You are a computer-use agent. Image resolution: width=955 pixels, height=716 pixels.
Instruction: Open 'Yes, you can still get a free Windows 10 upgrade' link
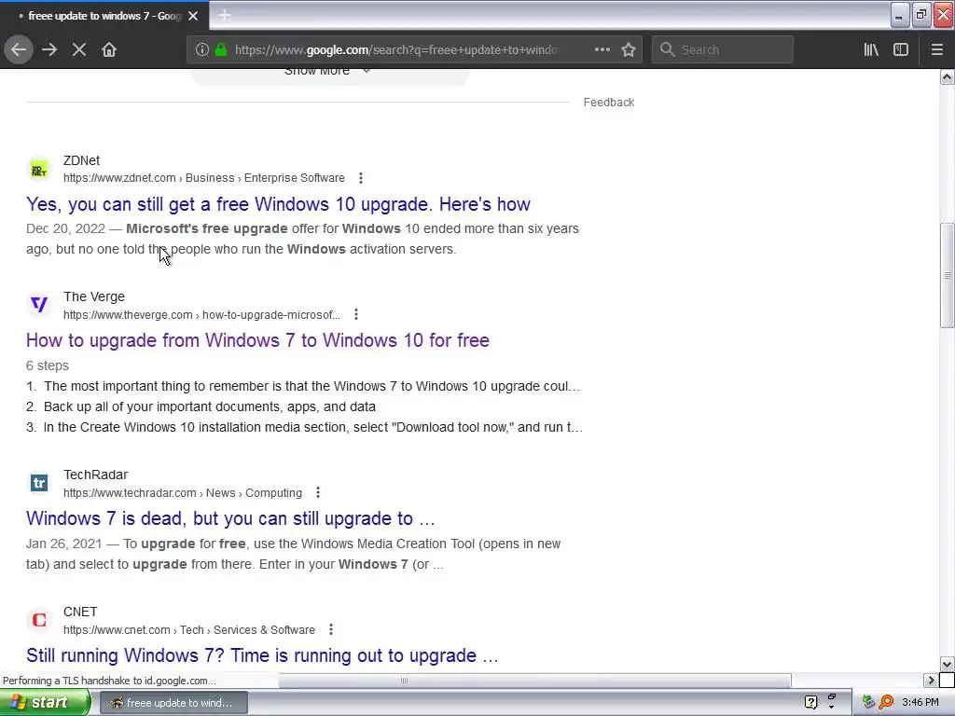[x=278, y=204]
